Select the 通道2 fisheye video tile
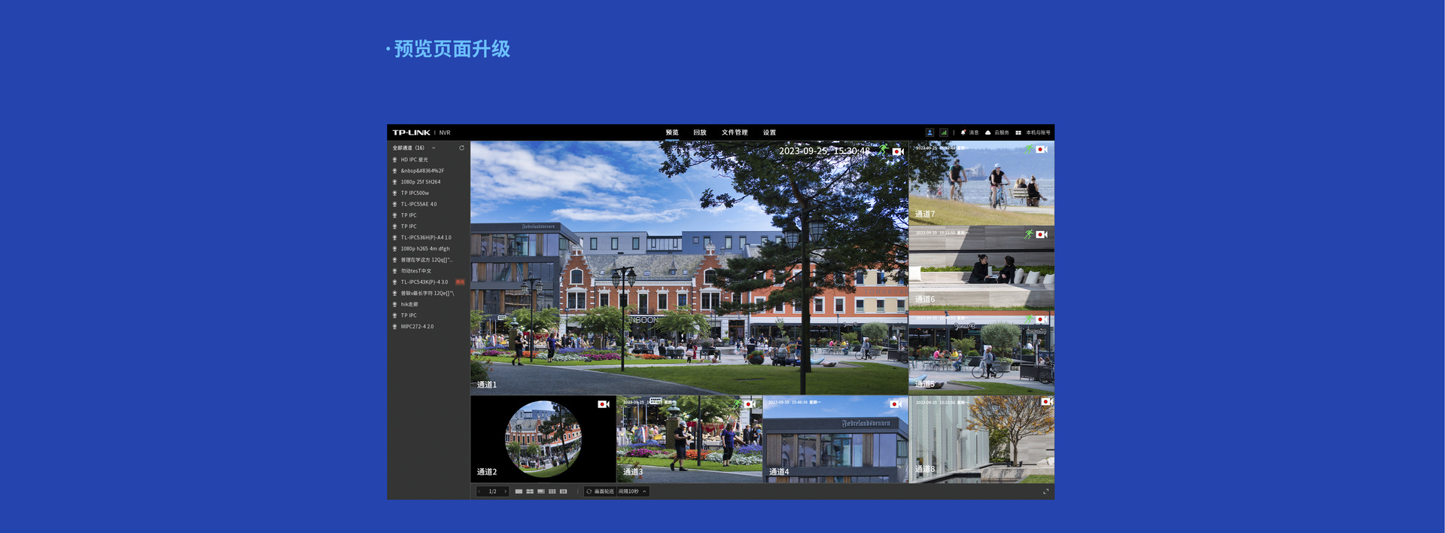This screenshot has height=533, width=1445. pos(543,439)
